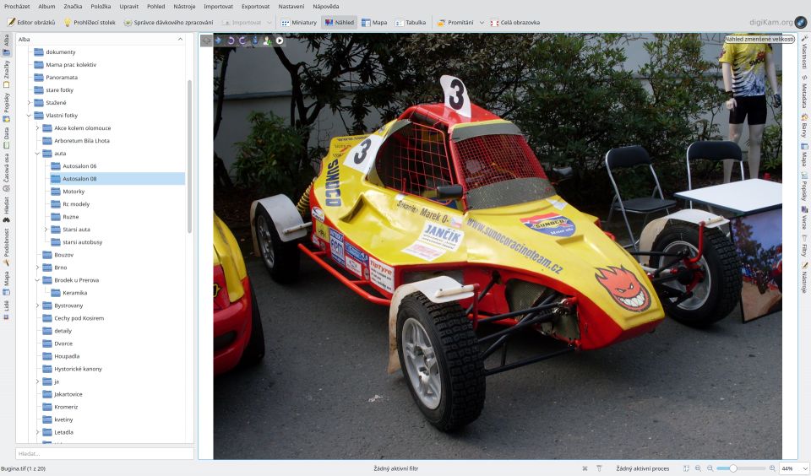Fit the image to window icon

click(x=686, y=468)
